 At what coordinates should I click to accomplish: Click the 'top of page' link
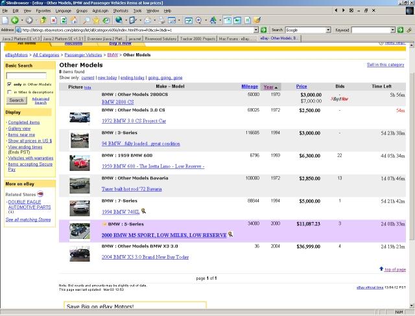pos(395,269)
